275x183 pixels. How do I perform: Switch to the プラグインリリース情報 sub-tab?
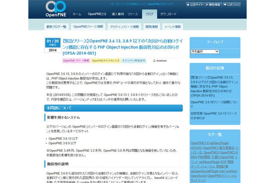124,27
